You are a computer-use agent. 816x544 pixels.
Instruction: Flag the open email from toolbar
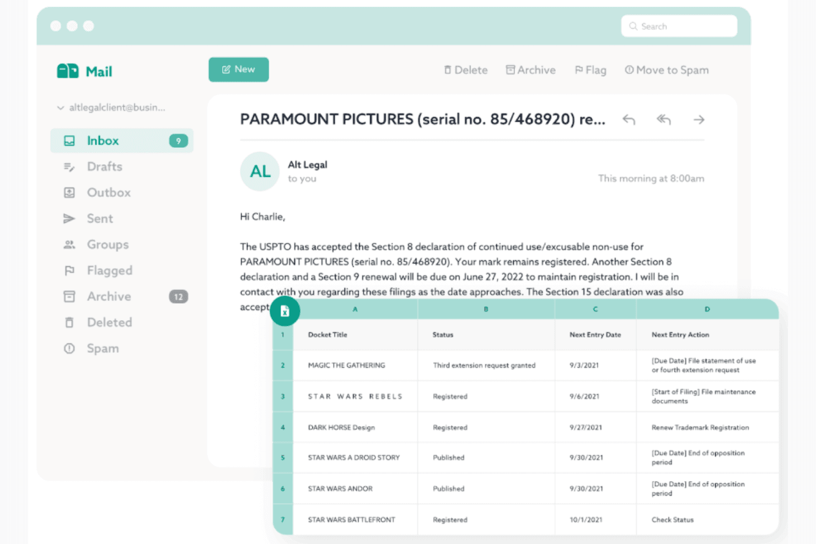590,70
